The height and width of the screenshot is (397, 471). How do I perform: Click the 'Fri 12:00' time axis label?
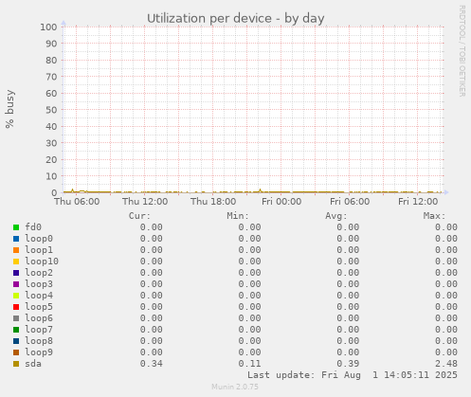coord(418,202)
